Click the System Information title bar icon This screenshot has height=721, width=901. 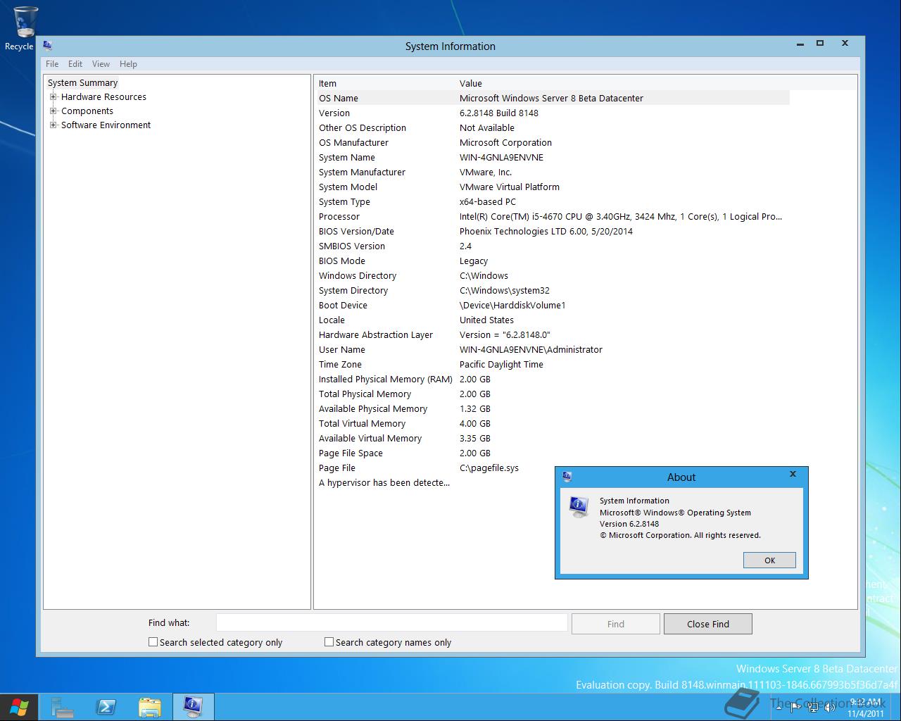[x=48, y=46]
